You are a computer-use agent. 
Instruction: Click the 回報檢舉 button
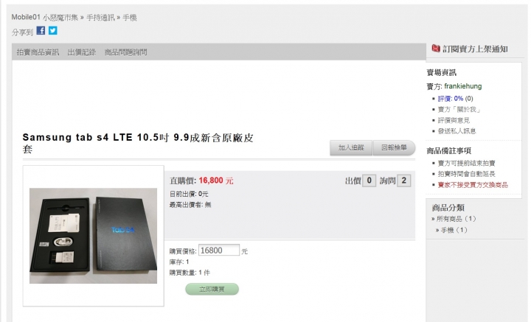(394, 148)
